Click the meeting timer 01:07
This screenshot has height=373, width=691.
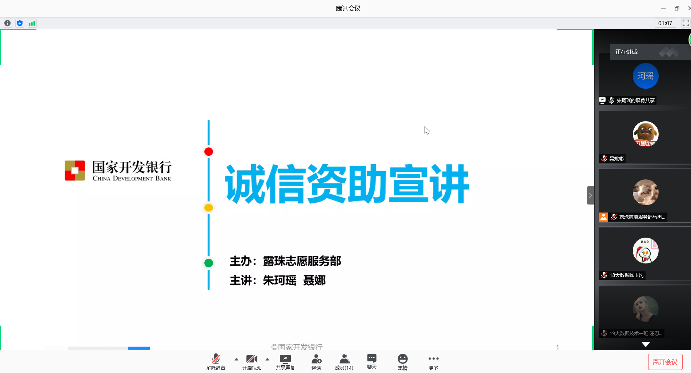665,23
